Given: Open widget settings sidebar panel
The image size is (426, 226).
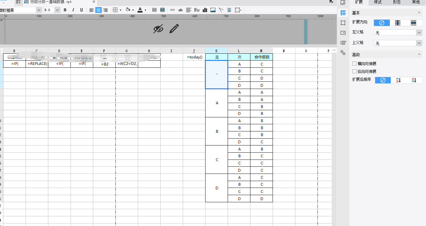Looking at the screenshot, I should tap(343, 32).
